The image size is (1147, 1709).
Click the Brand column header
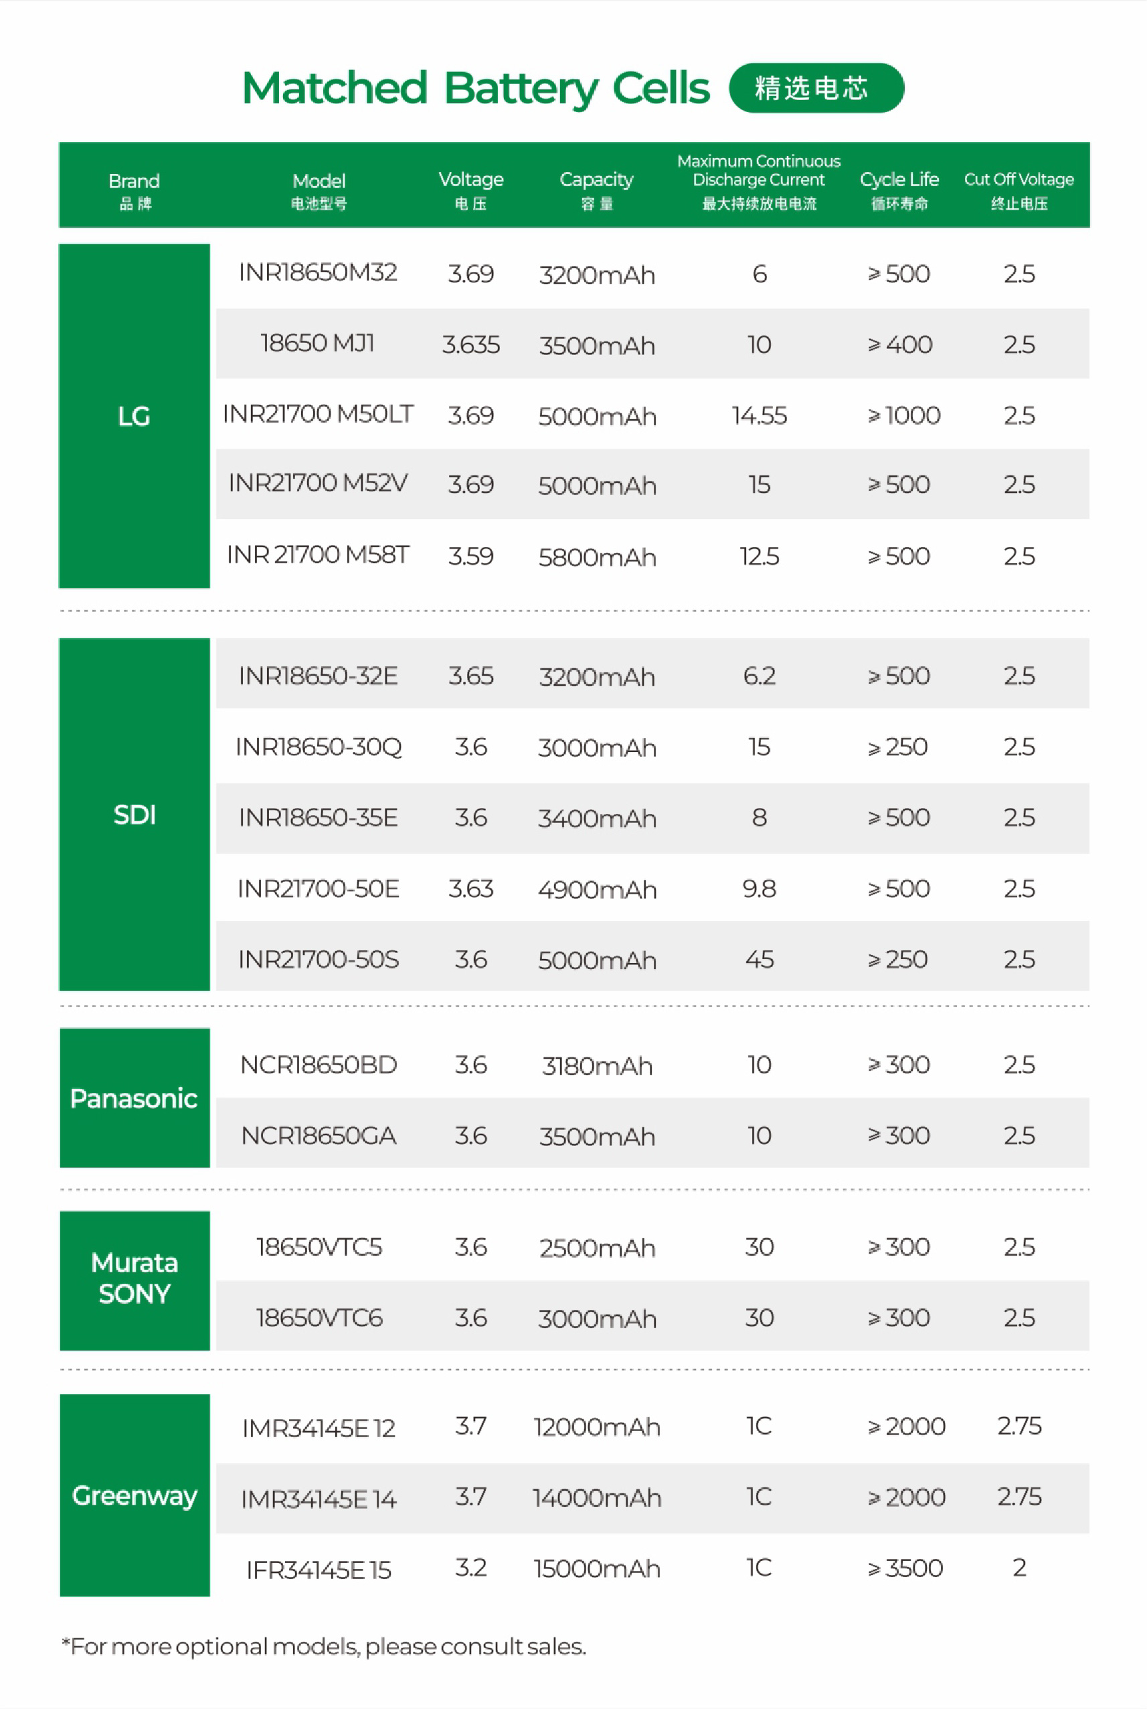click(x=134, y=189)
